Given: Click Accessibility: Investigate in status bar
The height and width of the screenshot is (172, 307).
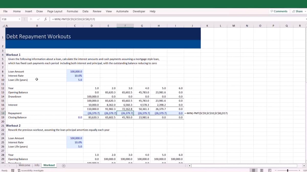Looking at the screenshot, I should click(x=31, y=170).
